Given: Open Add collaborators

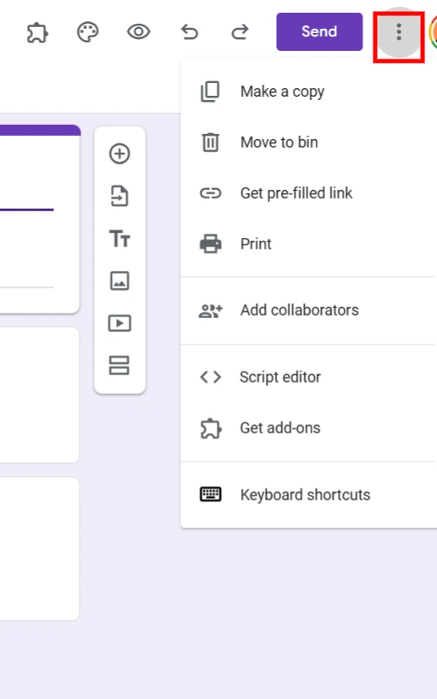Looking at the screenshot, I should (307, 310).
